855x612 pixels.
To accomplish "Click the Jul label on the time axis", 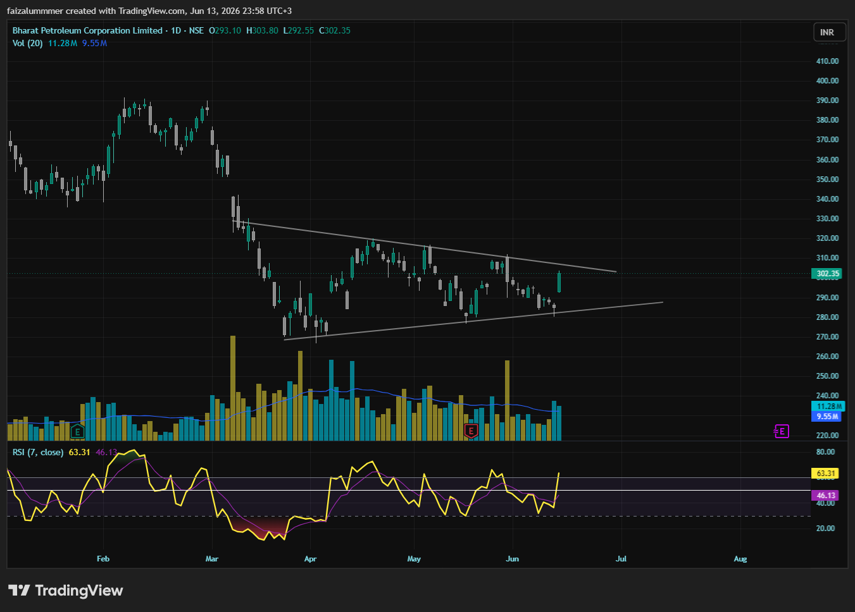I will [x=621, y=559].
